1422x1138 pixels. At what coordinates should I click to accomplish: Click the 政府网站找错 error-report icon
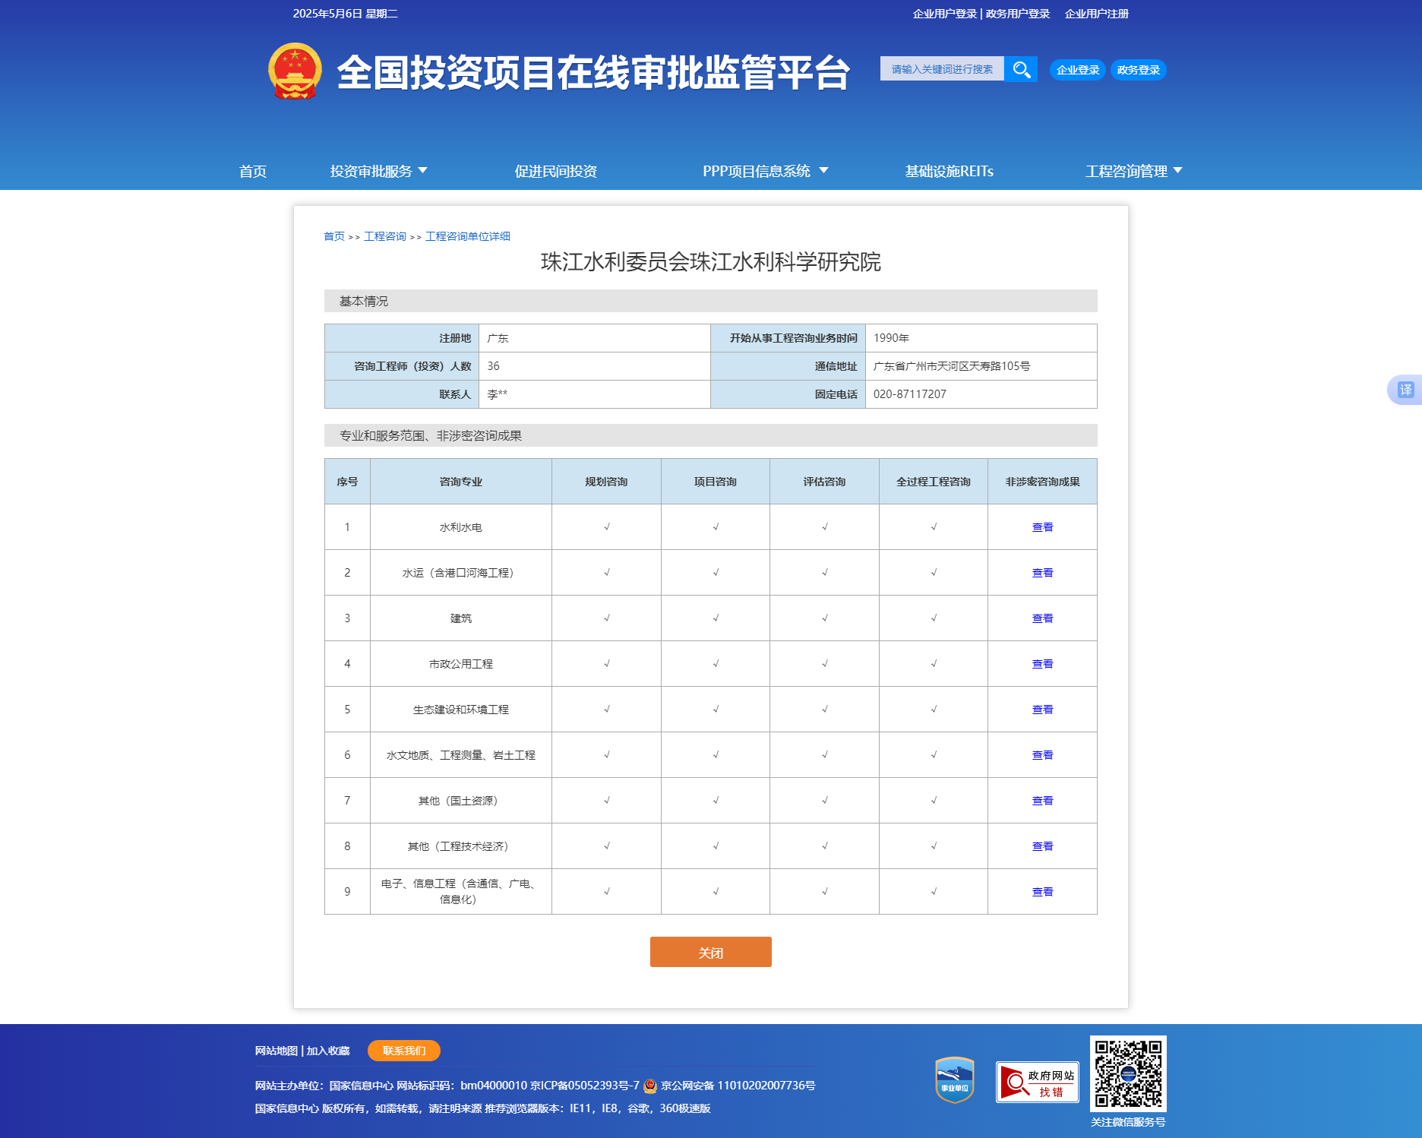1037,1082
